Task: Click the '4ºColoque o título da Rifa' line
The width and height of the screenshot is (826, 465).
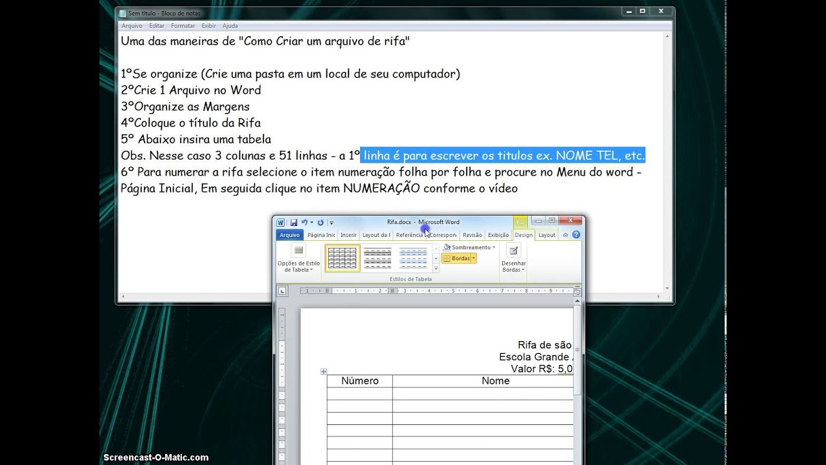Action: coord(191,123)
